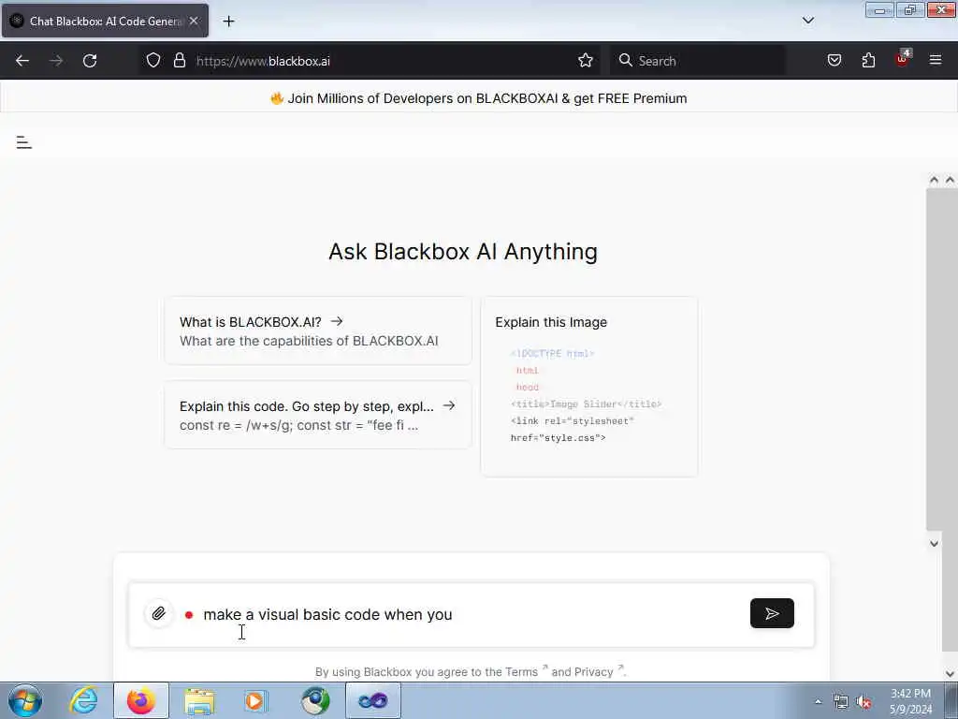This screenshot has width=958, height=719.
Task: Go back with the browser back arrow
Action: (22, 61)
